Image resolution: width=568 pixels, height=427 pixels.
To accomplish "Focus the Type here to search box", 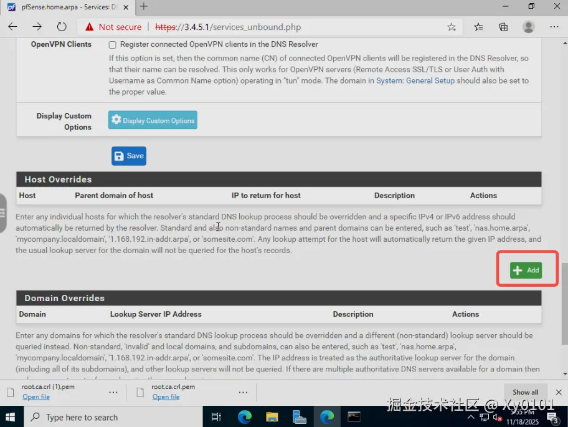I will click(113, 417).
